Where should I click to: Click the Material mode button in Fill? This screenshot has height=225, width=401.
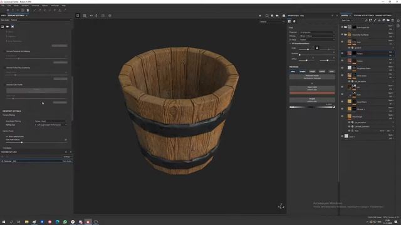(312, 77)
